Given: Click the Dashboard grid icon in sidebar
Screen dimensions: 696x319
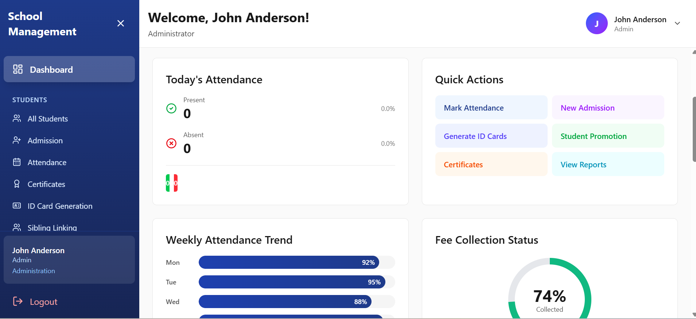Looking at the screenshot, I should [x=18, y=69].
